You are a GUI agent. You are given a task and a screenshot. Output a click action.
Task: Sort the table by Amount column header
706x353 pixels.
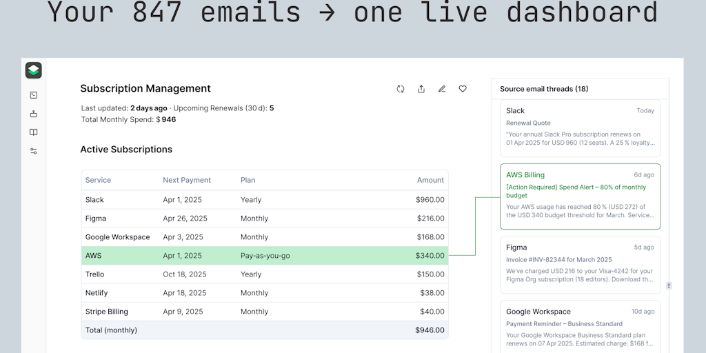pyautogui.click(x=430, y=180)
